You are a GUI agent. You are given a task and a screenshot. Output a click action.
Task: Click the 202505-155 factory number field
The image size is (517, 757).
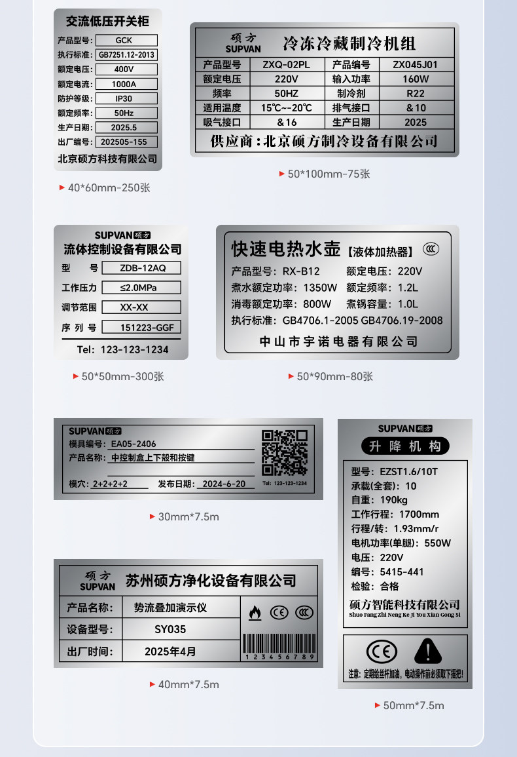[126, 142]
